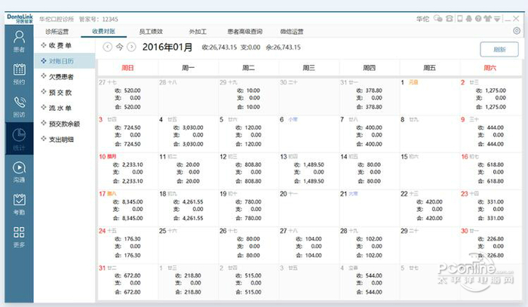Open the 患者 patient sidebar icon

19,41
